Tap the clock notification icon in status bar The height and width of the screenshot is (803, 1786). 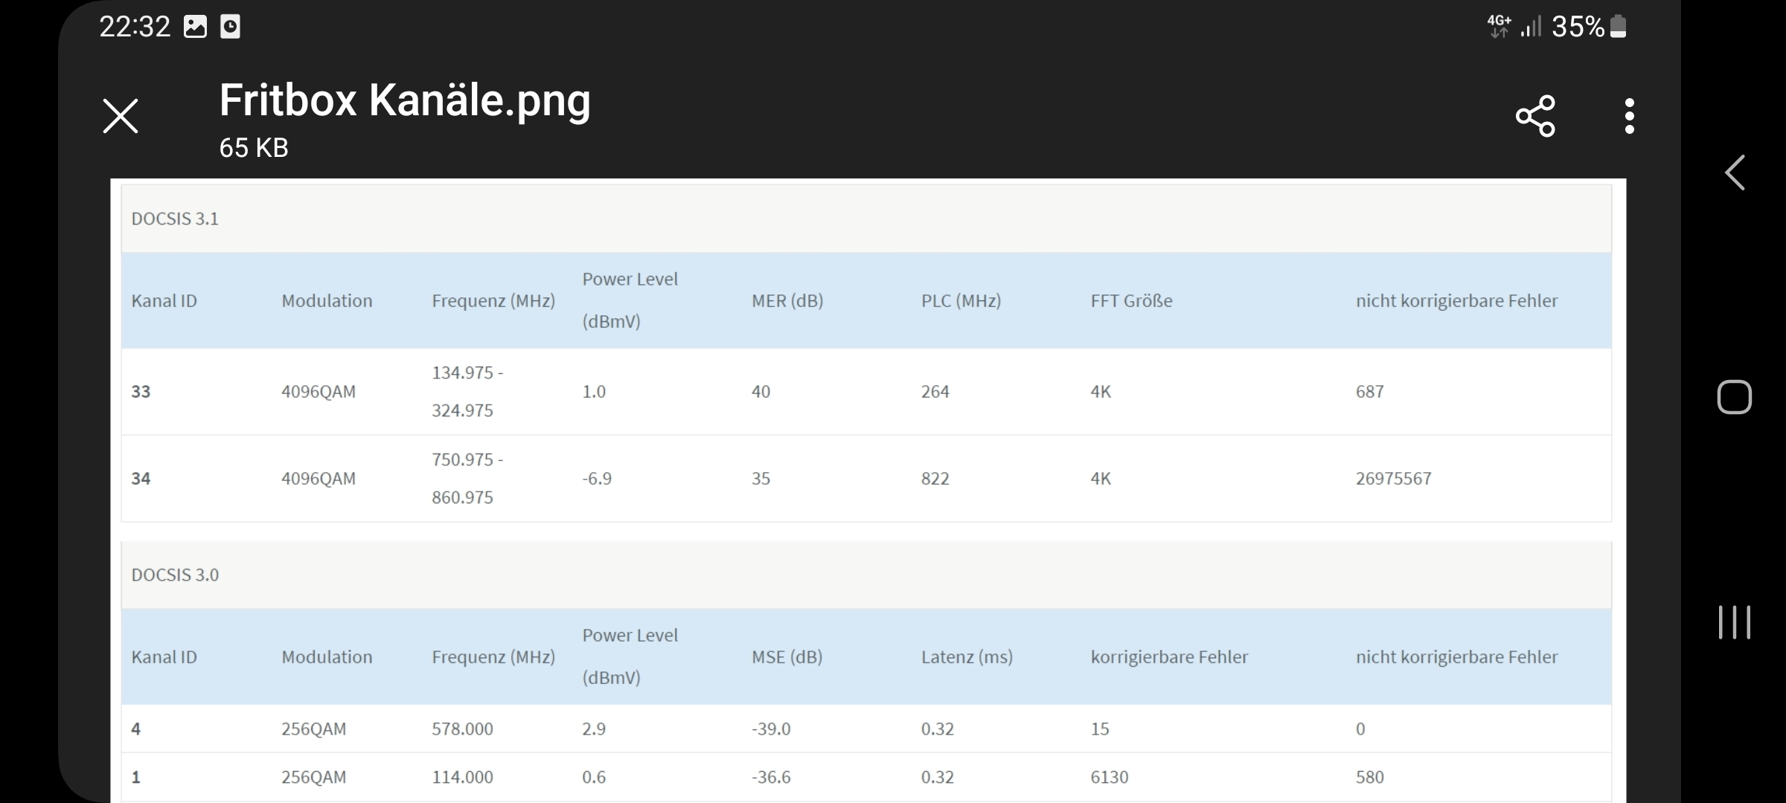tap(231, 27)
